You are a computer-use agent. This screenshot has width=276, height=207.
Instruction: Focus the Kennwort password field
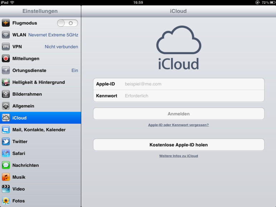tap(179, 96)
